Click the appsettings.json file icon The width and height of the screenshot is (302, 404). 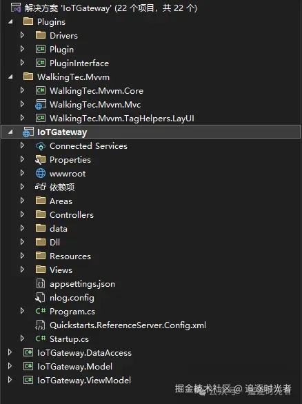41,283
